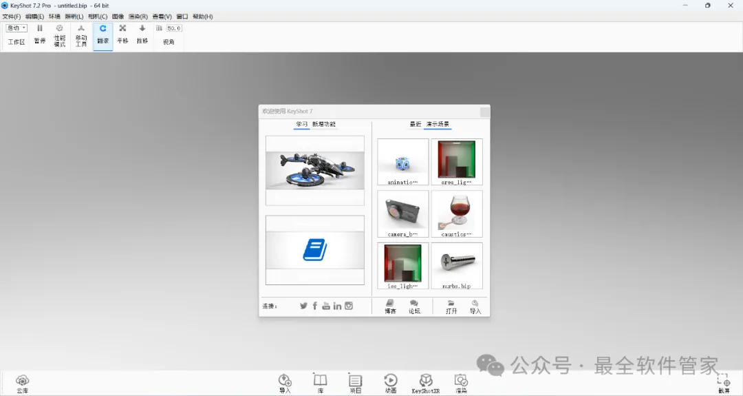Viewport: 743px width, 396px height.
Task: Open the 论坛 forum button
Action: click(x=414, y=307)
